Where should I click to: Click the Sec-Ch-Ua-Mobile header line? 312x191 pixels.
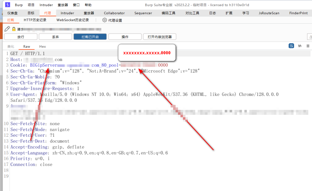click(x=35, y=77)
